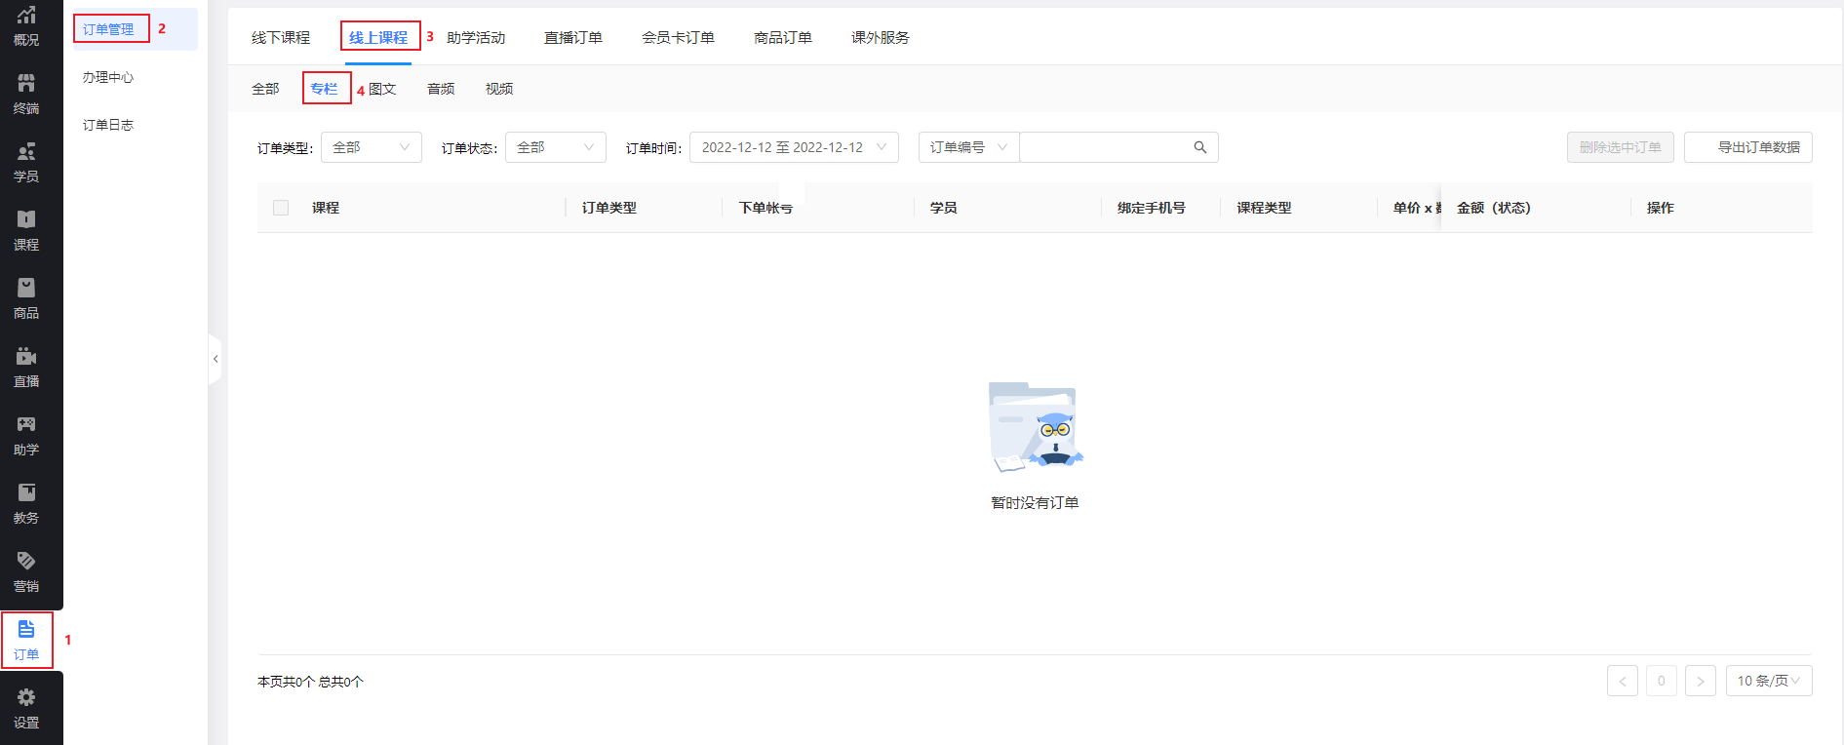Click the page number 0 box
Image resolution: width=1844 pixels, height=745 pixels.
[1662, 681]
